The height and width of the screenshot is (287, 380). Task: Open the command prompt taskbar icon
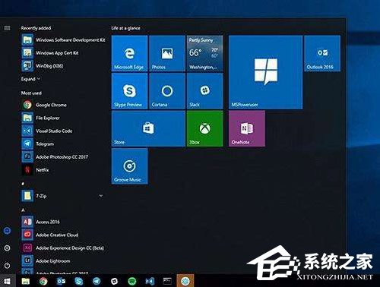click(167, 281)
